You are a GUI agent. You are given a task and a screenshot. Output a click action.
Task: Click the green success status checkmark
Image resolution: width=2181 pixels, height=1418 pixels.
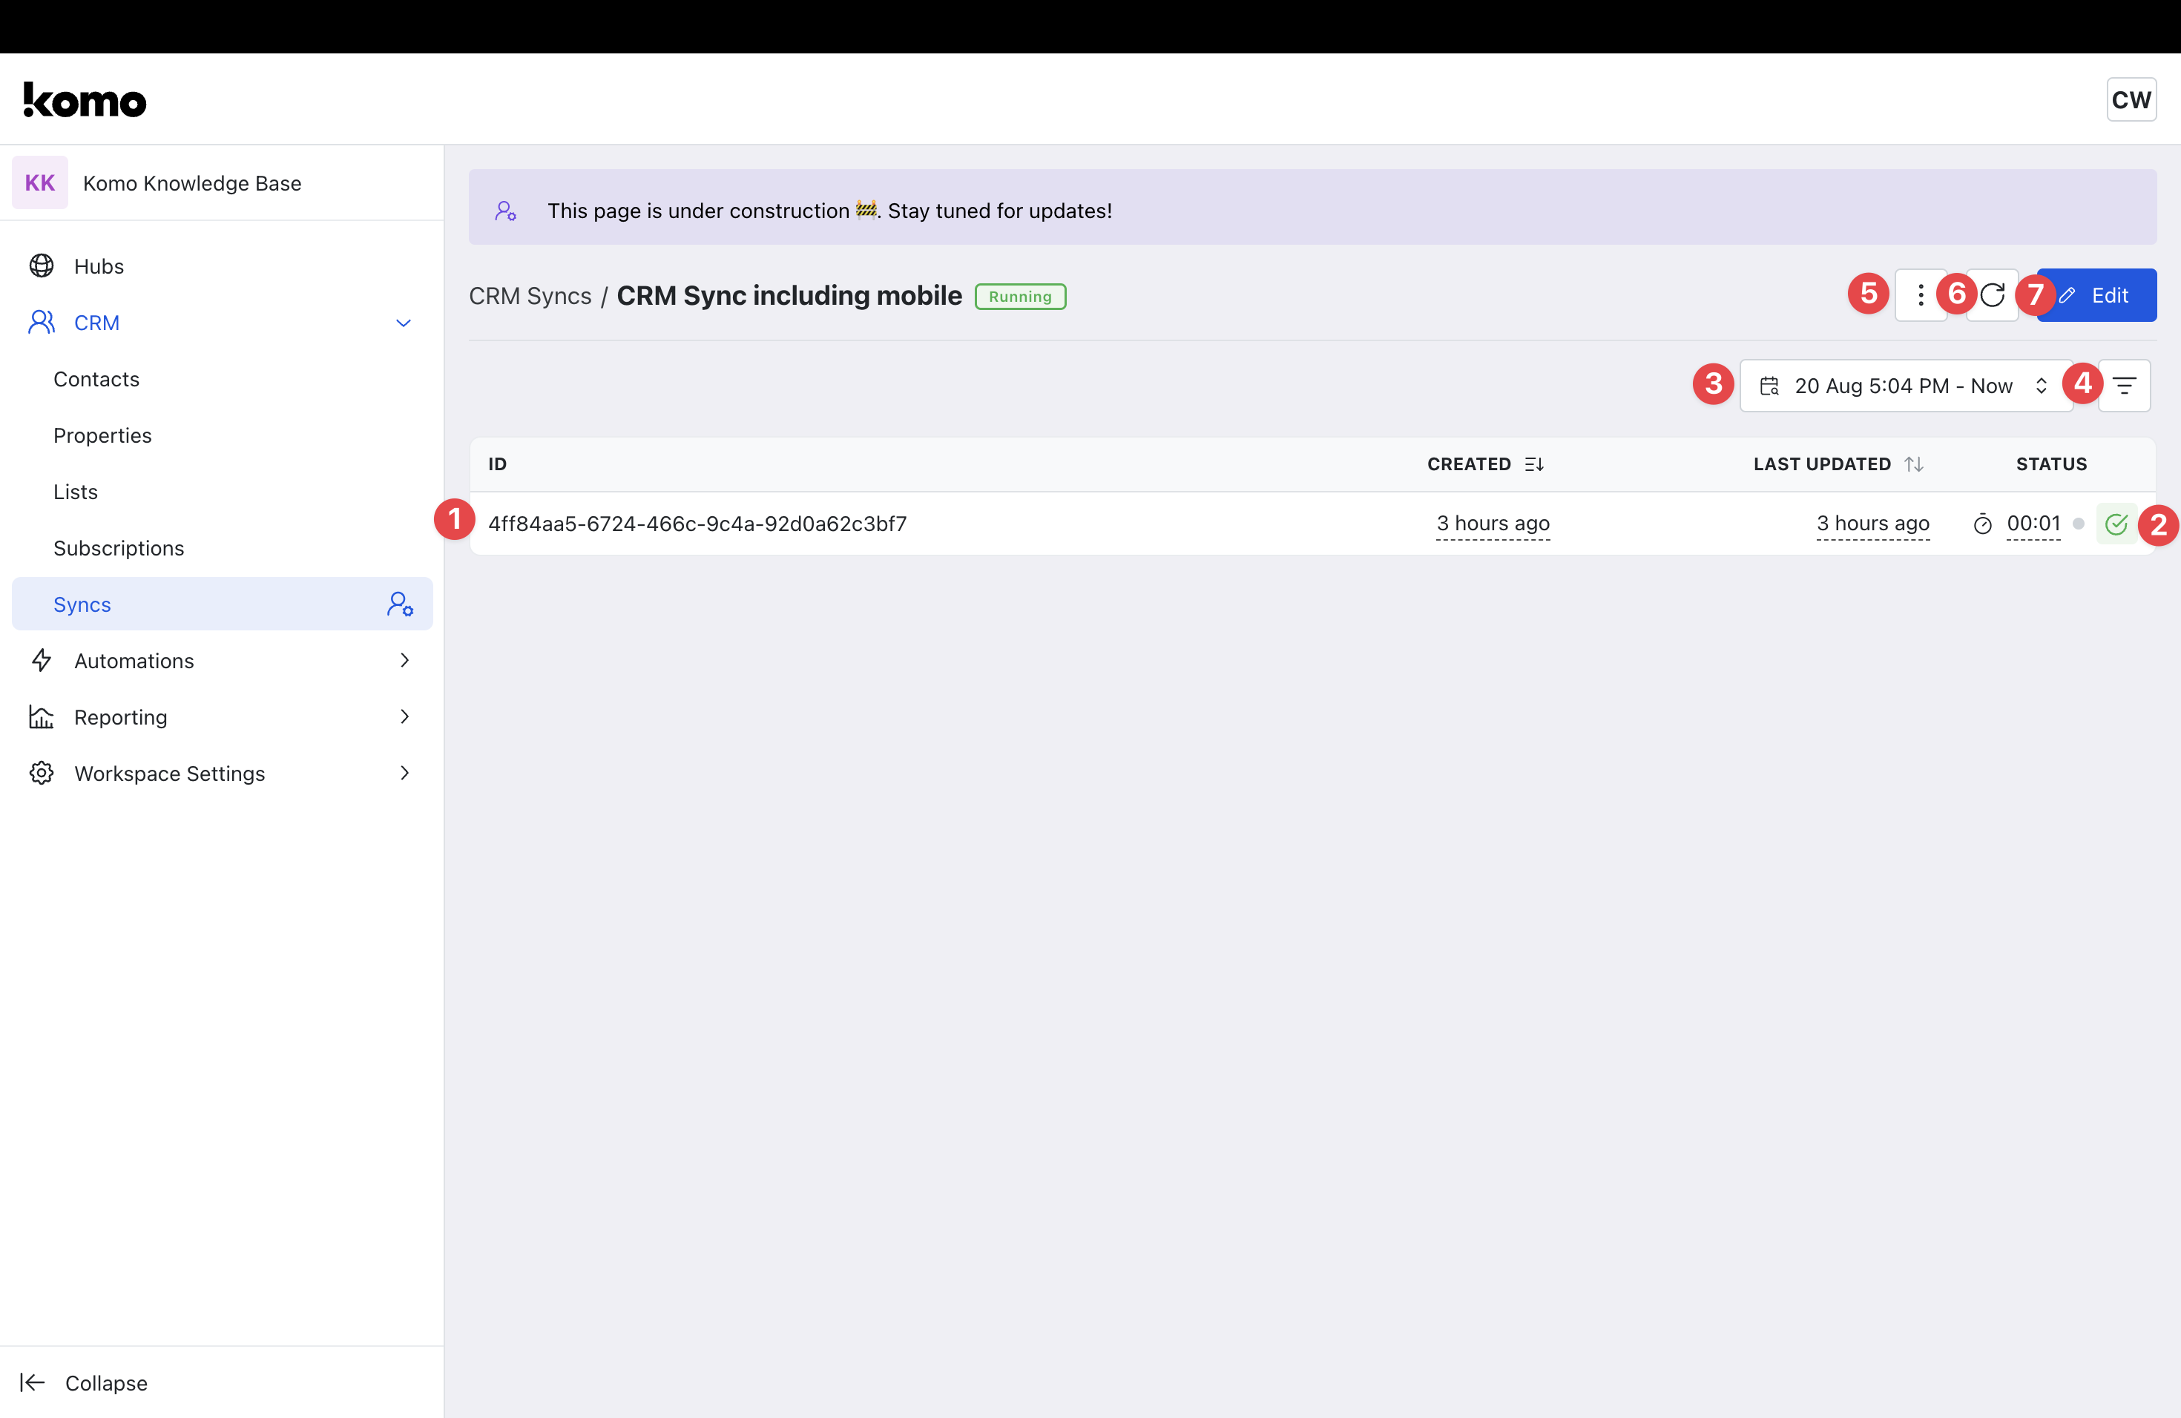[x=2116, y=524]
